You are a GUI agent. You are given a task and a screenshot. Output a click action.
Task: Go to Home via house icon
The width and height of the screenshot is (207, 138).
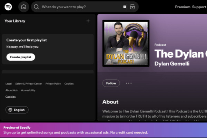[23, 7]
